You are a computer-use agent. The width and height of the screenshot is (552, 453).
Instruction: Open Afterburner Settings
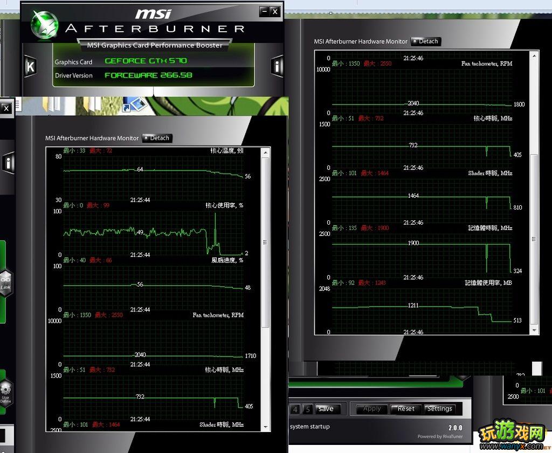[440, 409]
